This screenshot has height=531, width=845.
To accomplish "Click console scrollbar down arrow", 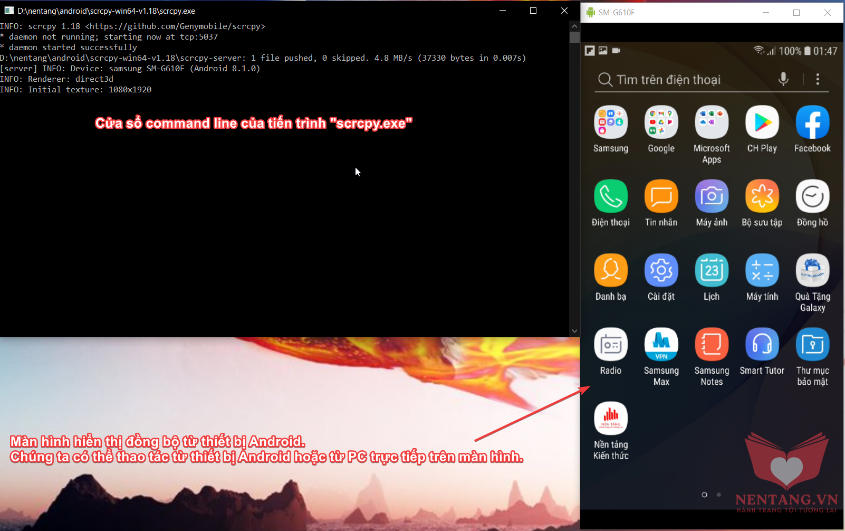I will pos(574,331).
